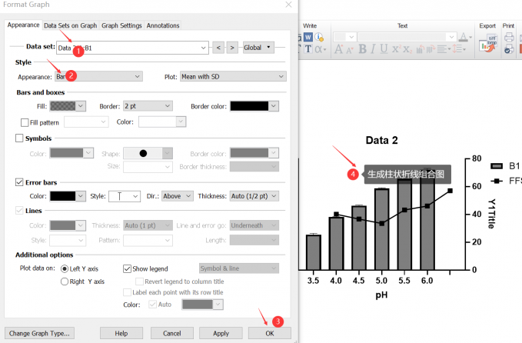The height and width of the screenshot is (343, 522).
Task: Toggle Underline text formatting
Action: click(x=384, y=49)
